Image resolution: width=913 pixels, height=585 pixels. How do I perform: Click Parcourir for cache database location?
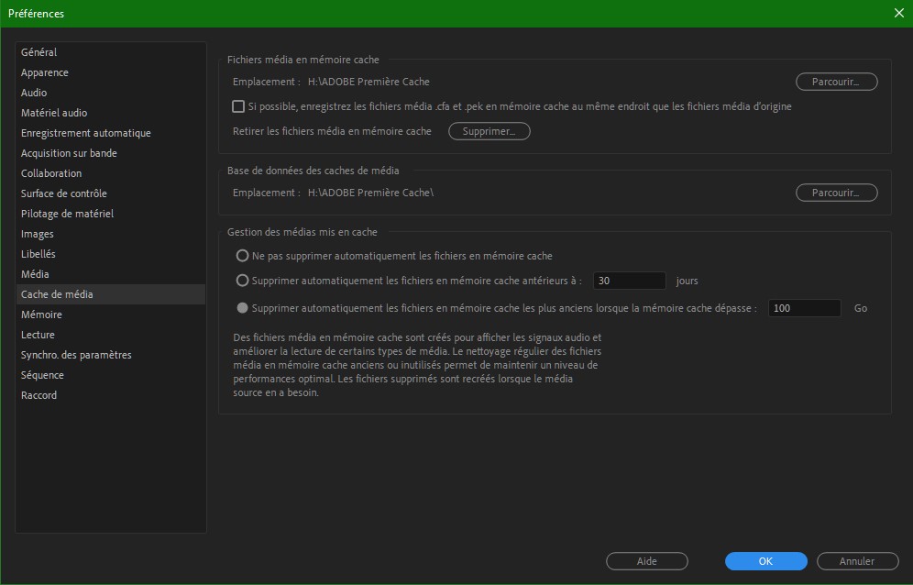point(836,193)
